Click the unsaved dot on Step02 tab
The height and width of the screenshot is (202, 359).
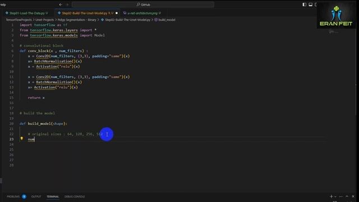(117, 13)
